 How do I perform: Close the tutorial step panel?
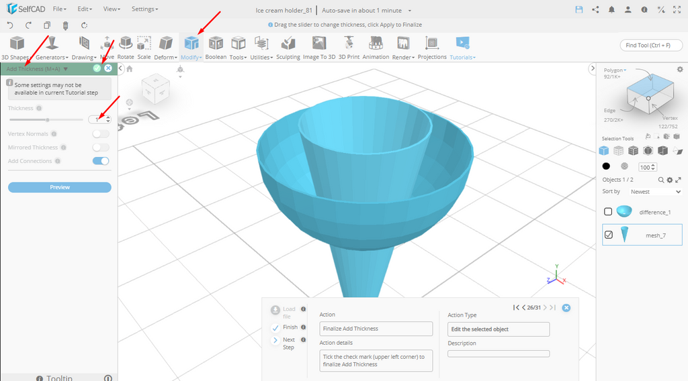click(566, 307)
